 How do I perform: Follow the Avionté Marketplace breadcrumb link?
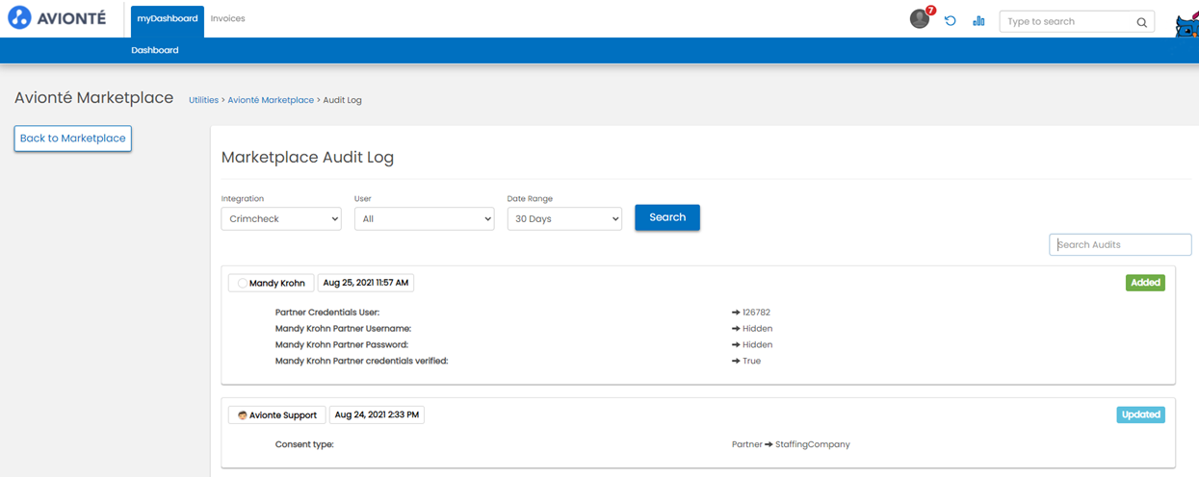271,100
